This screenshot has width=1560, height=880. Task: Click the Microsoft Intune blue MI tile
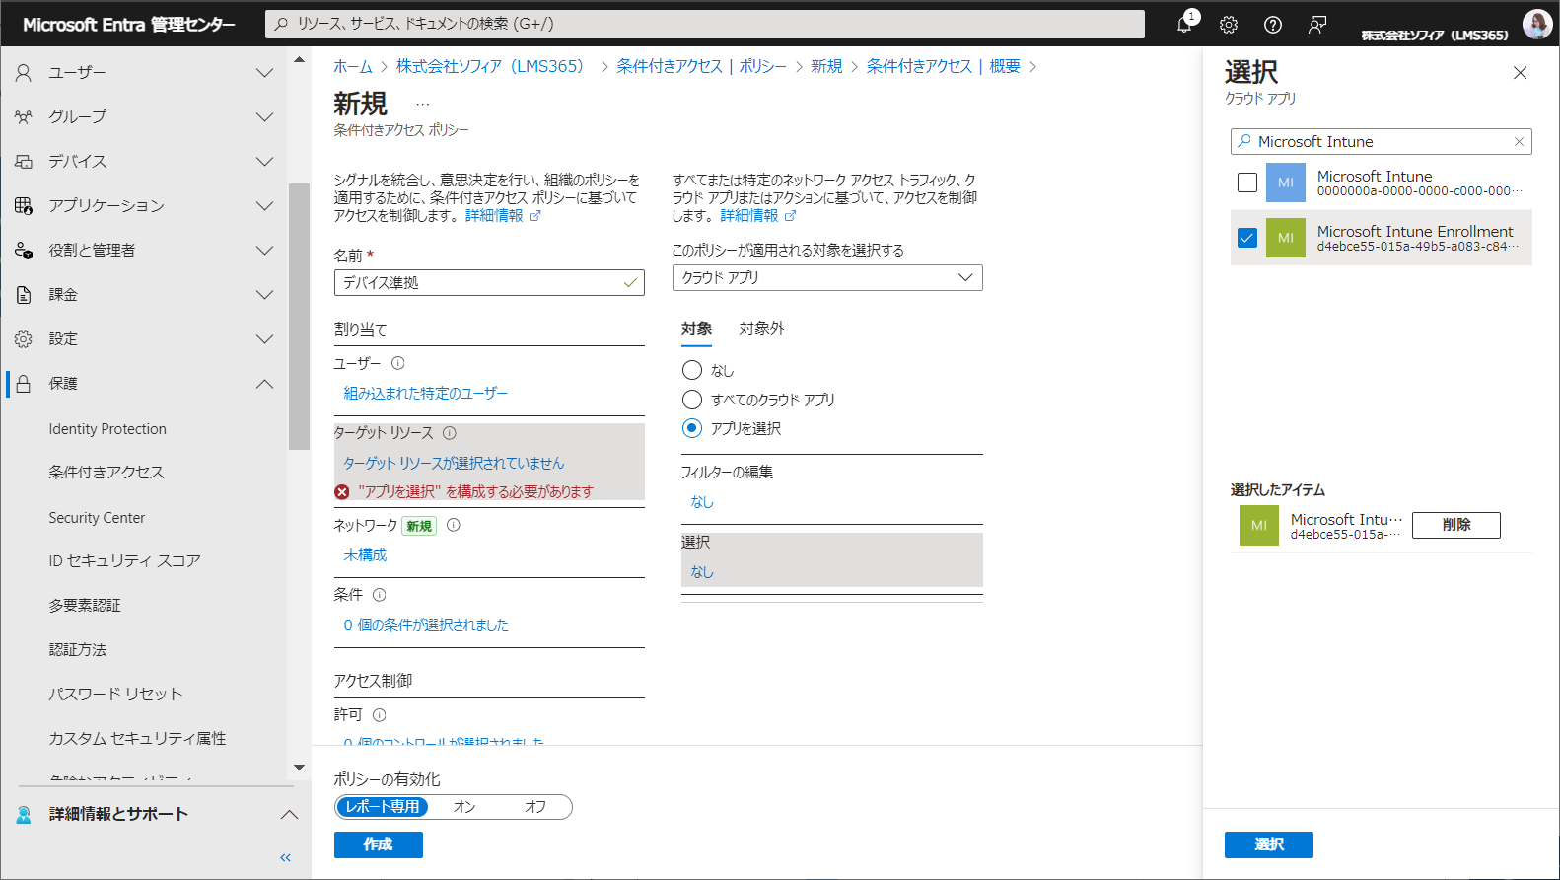pos(1285,183)
